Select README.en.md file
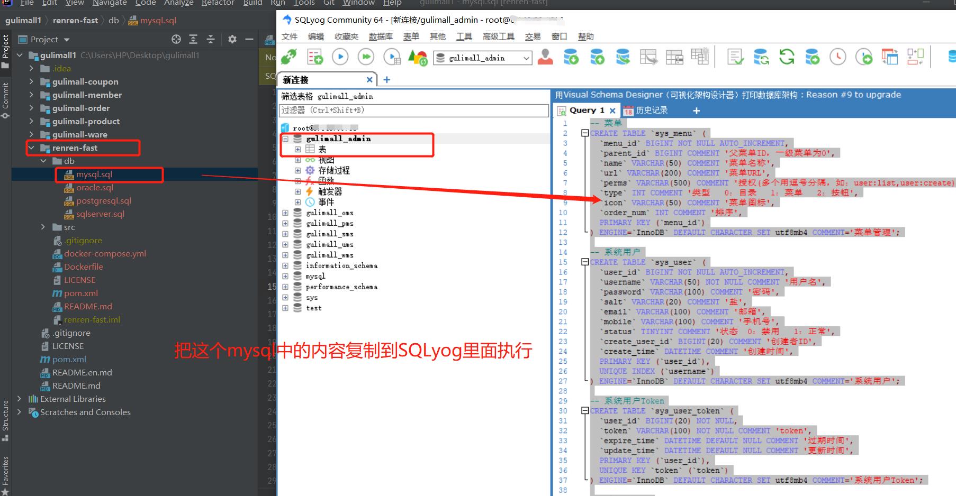Viewport: 956px width, 496px height. point(82,372)
